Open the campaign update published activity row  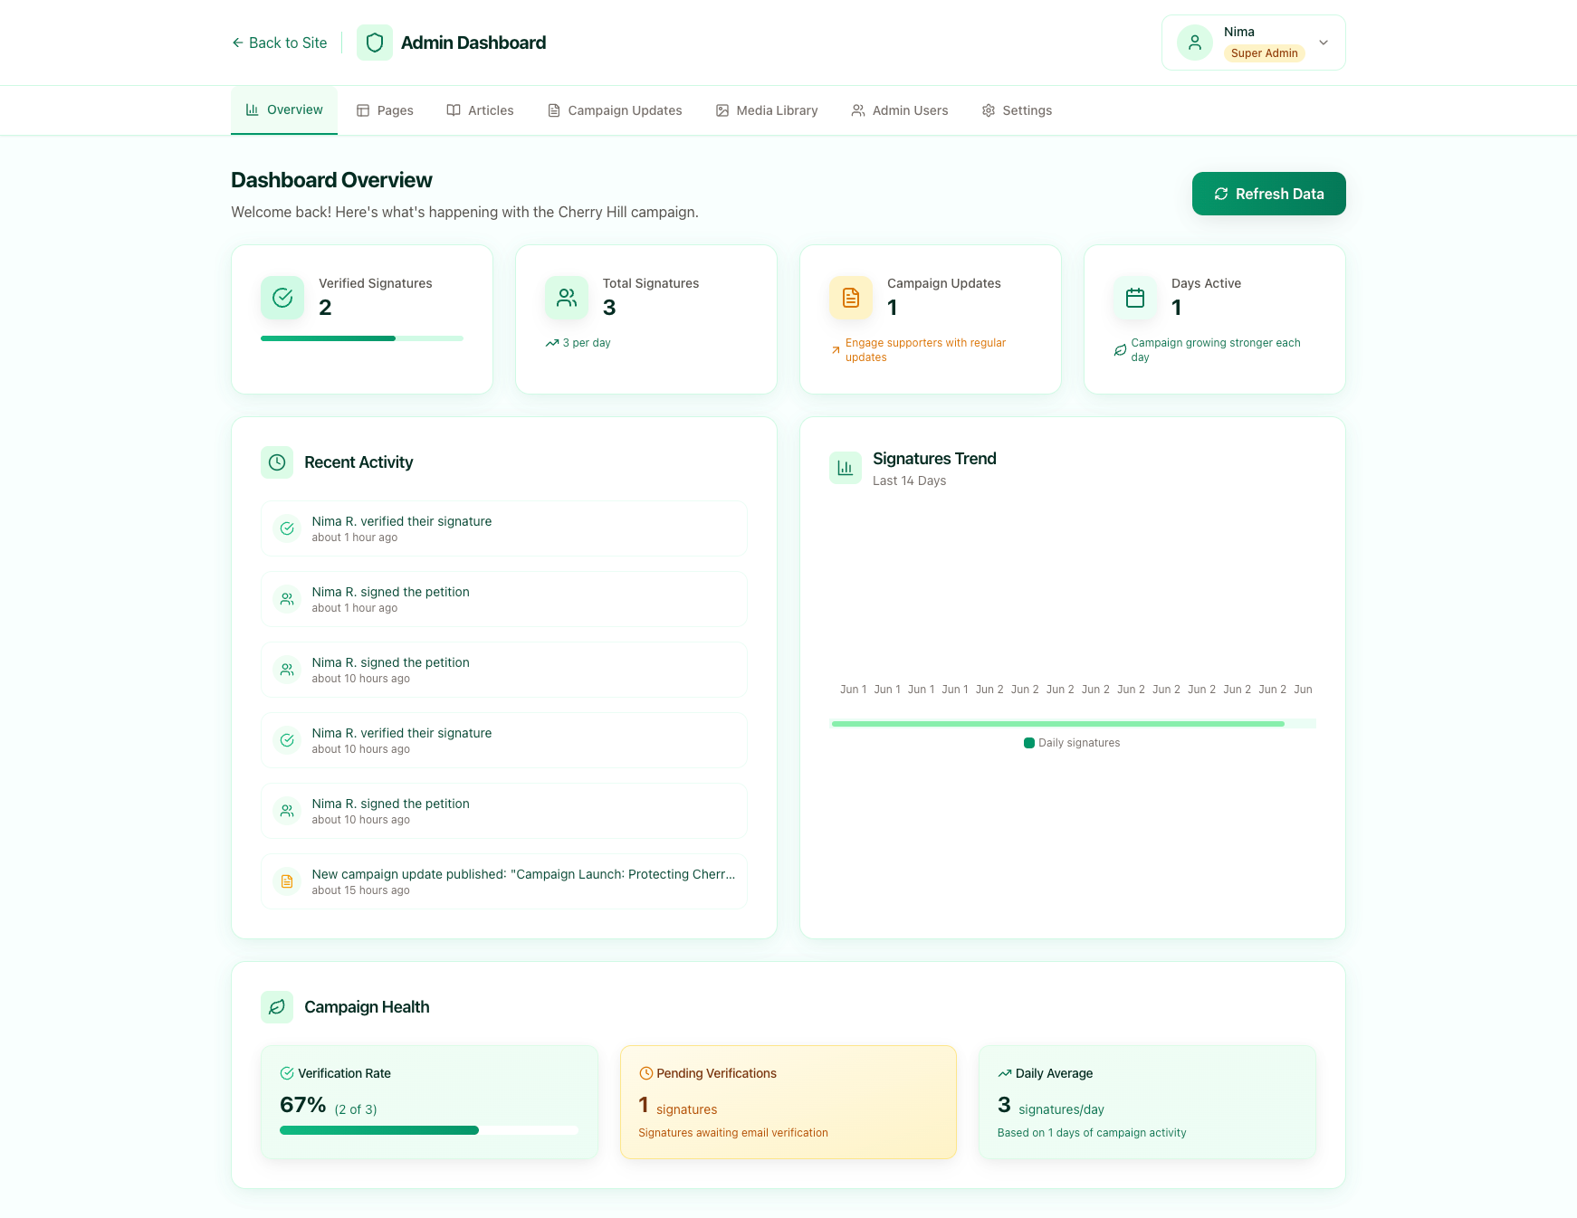point(504,881)
